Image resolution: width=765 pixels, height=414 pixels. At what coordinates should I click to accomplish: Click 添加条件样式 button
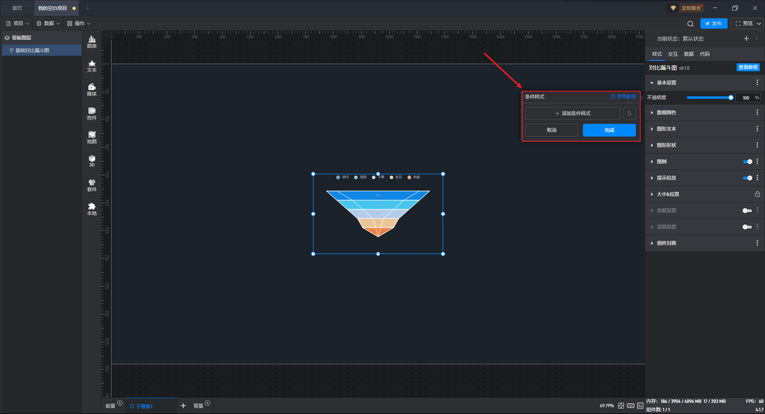(573, 113)
